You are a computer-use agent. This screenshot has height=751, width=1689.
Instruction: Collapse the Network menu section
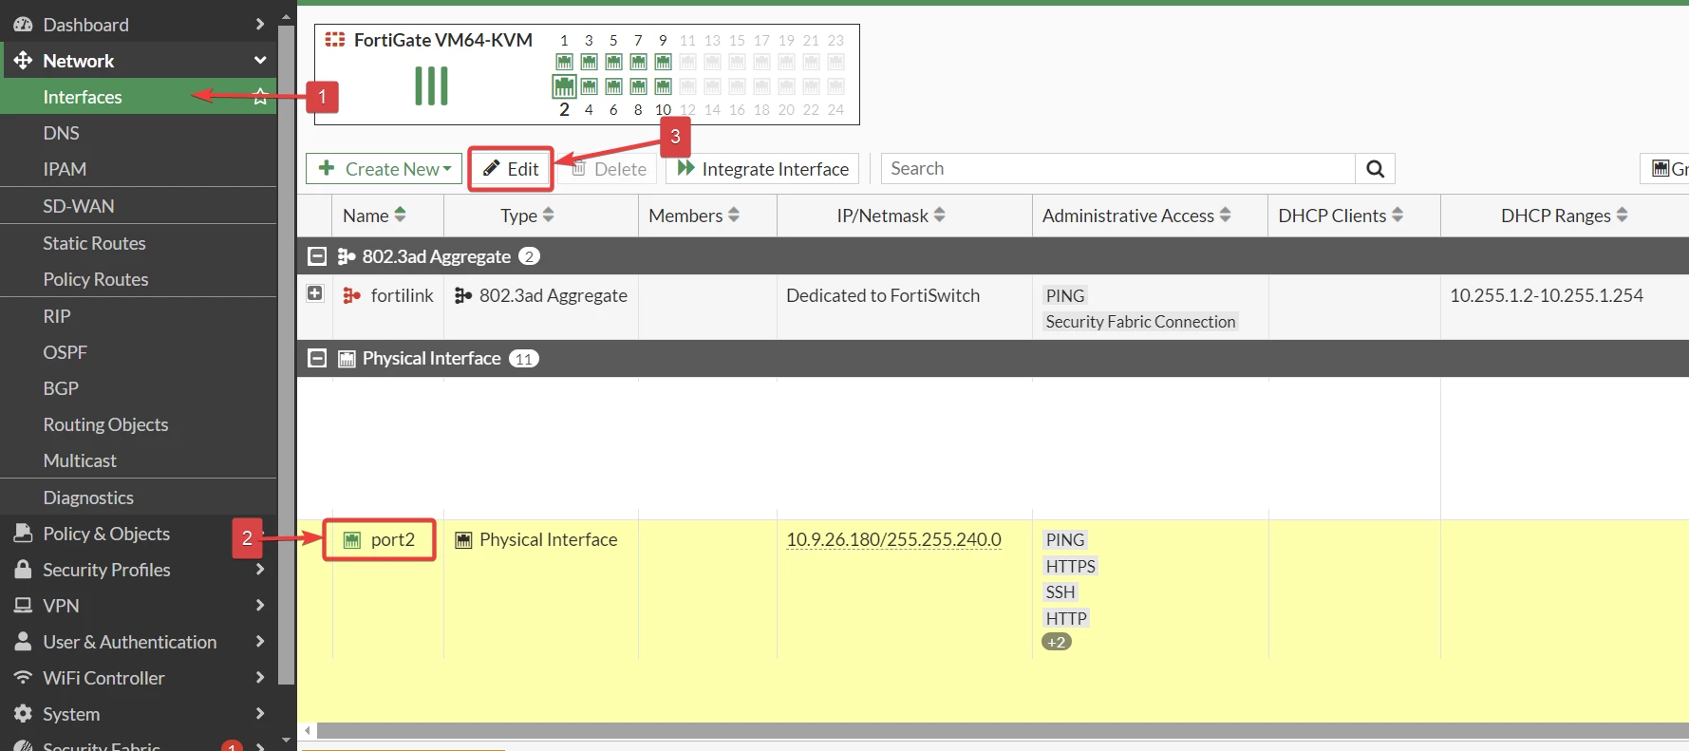tap(260, 61)
